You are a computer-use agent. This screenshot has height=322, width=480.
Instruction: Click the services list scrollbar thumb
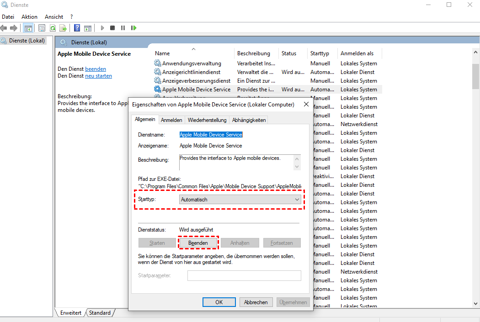[475, 76]
